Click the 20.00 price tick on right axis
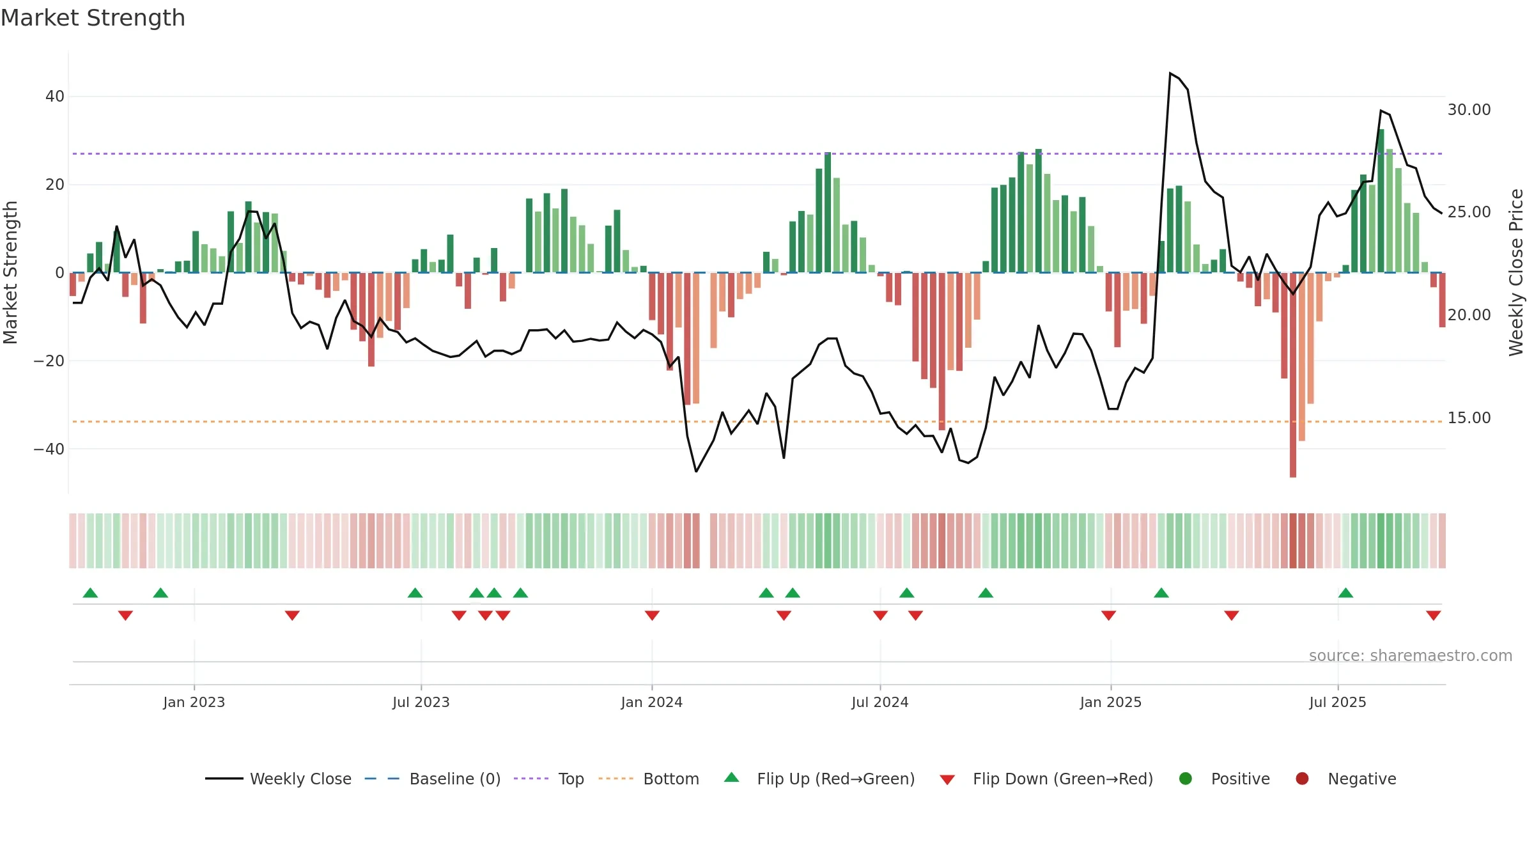The image size is (1534, 863). pos(1469,315)
